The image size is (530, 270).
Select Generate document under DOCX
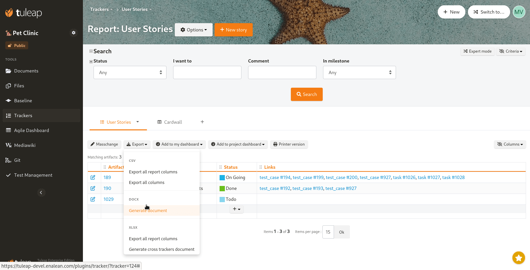148,211
